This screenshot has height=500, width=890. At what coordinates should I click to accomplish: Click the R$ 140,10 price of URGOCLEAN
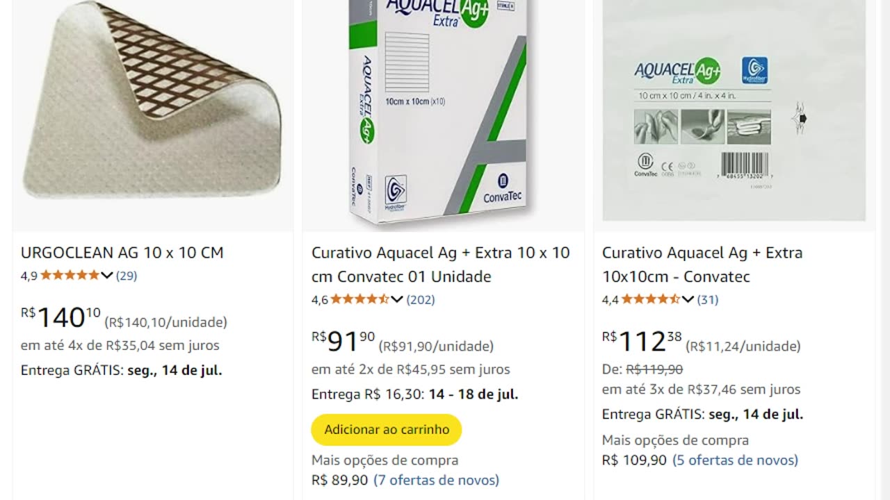[x=61, y=318]
